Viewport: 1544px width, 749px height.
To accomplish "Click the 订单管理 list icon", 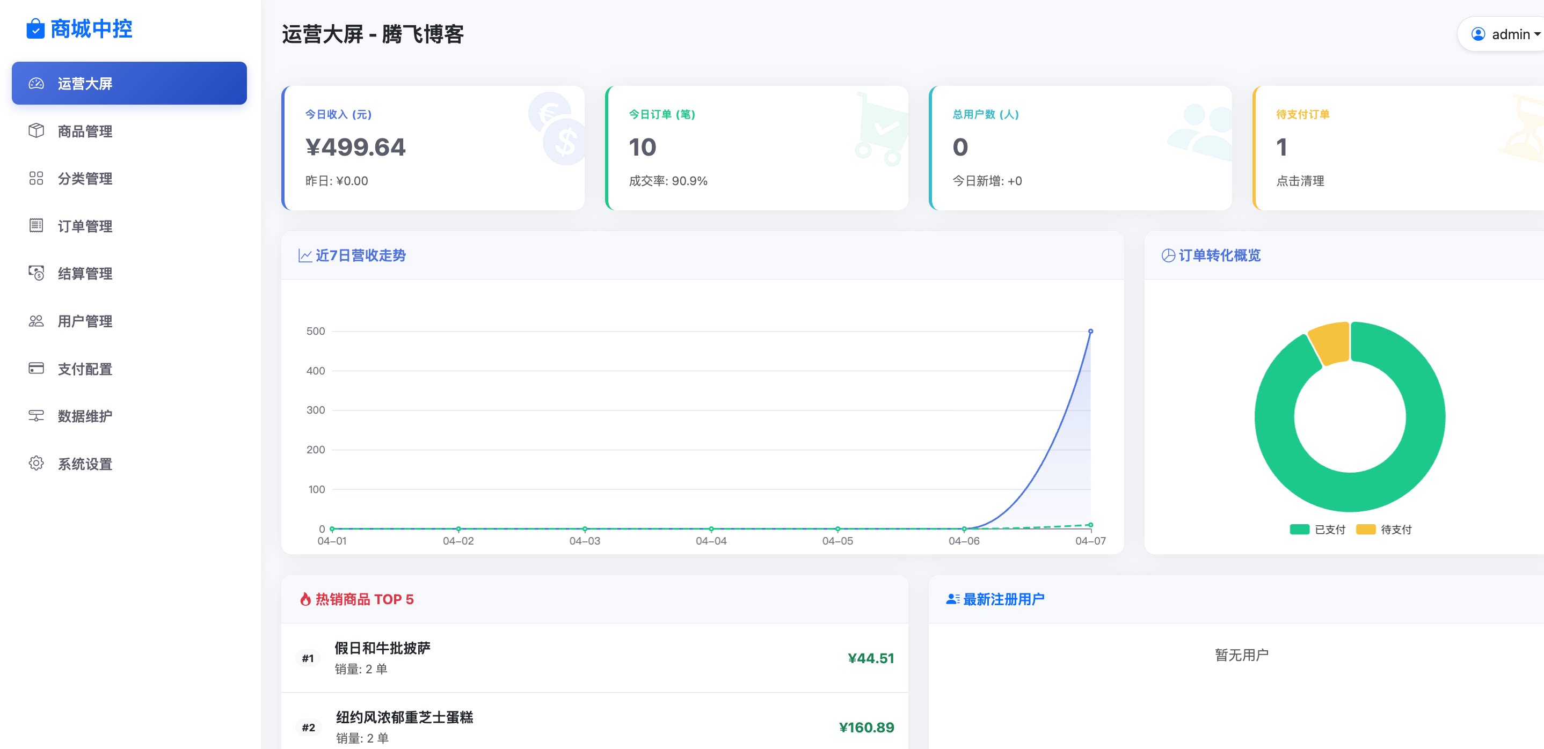I will [x=37, y=226].
